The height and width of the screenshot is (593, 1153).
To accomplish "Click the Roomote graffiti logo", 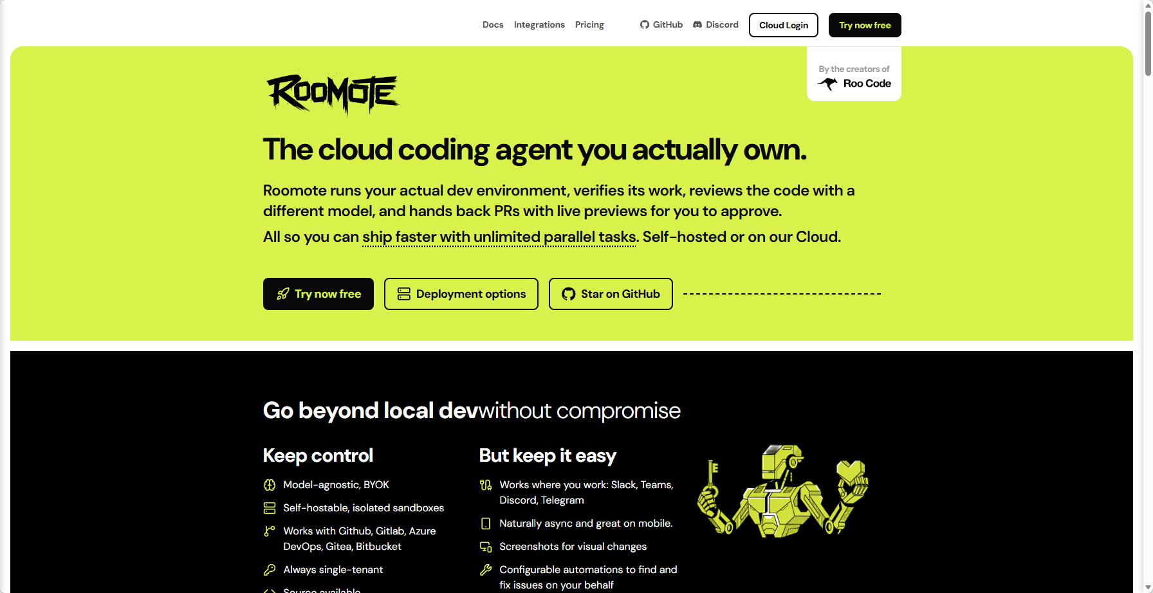I will [333, 94].
